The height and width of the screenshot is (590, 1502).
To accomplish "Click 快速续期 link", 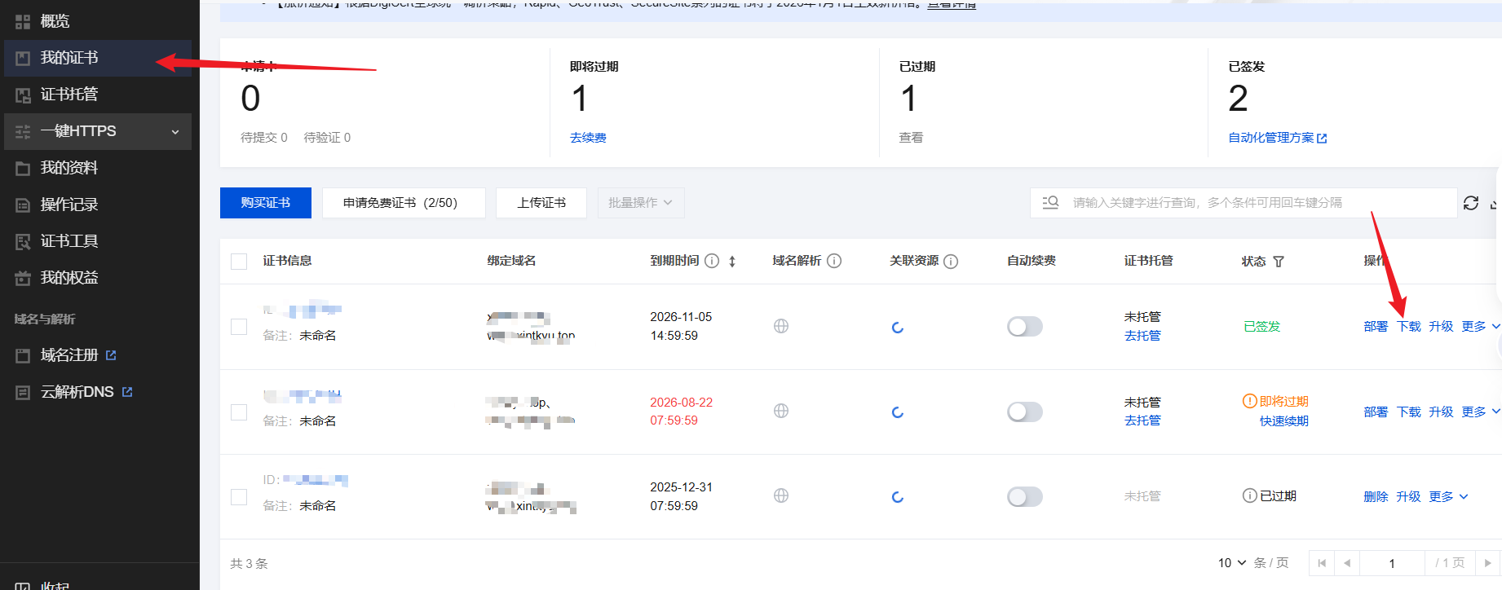I will click(1283, 421).
